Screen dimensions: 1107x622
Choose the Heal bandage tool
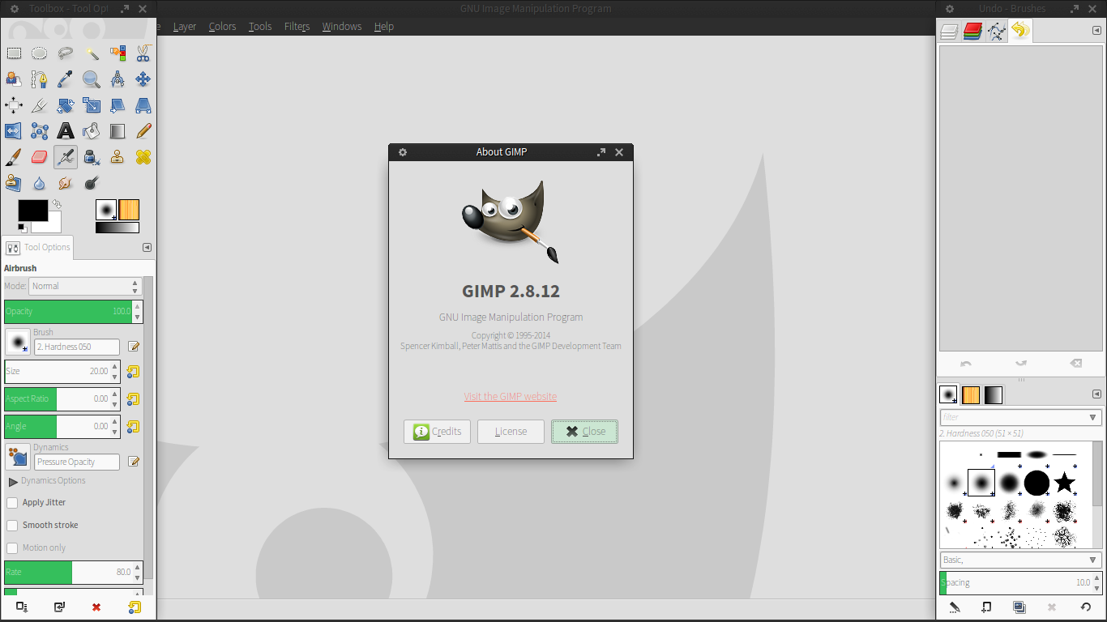coord(143,157)
